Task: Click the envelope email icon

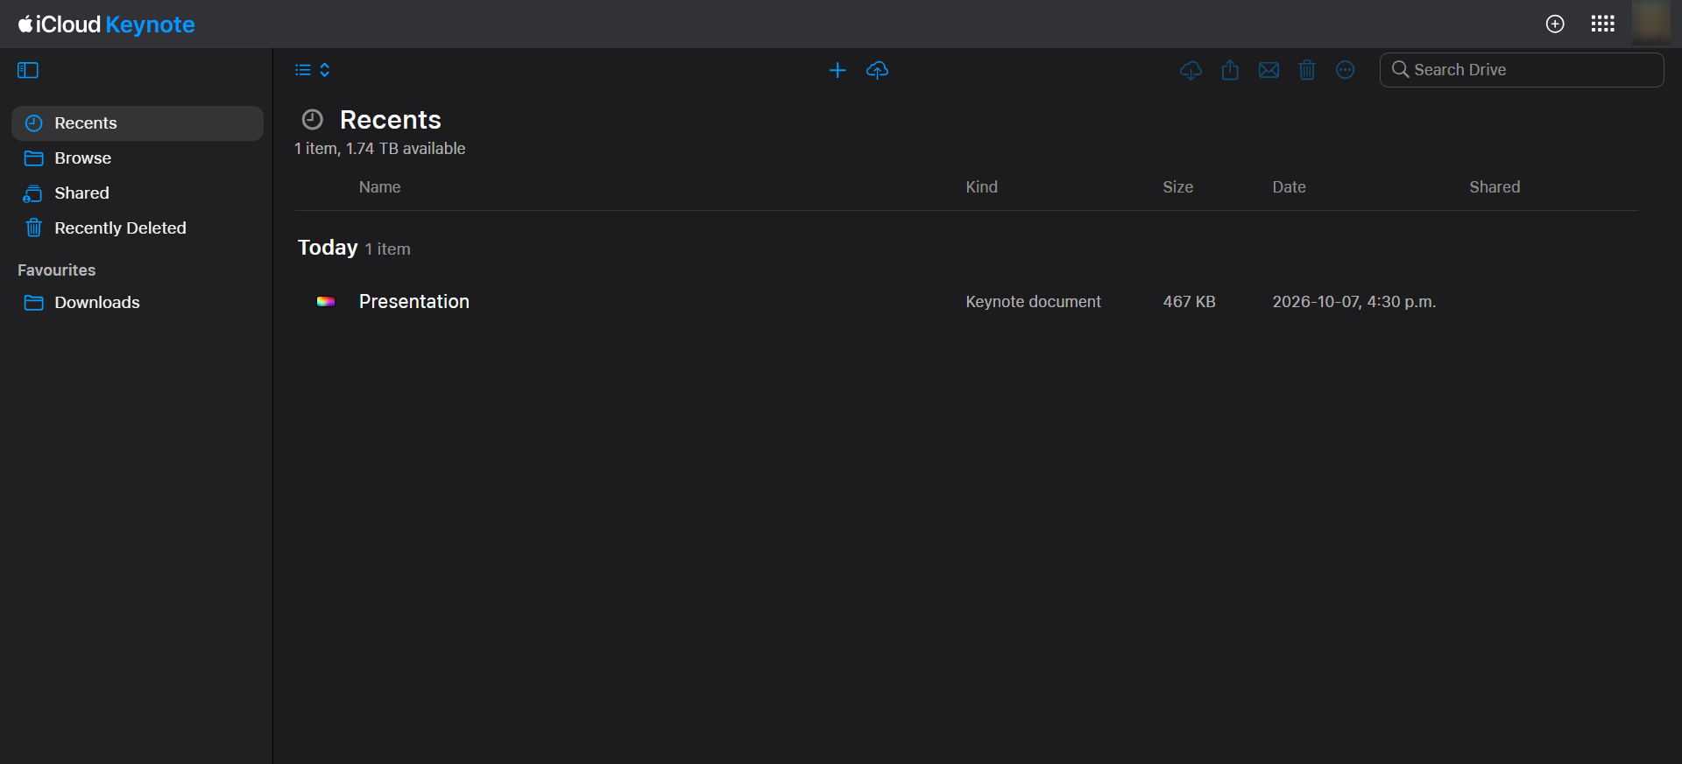Action: click(x=1269, y=70)
